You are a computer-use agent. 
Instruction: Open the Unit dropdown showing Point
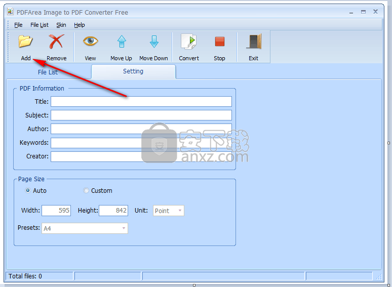pyautogui.click(x=169, y=211)
